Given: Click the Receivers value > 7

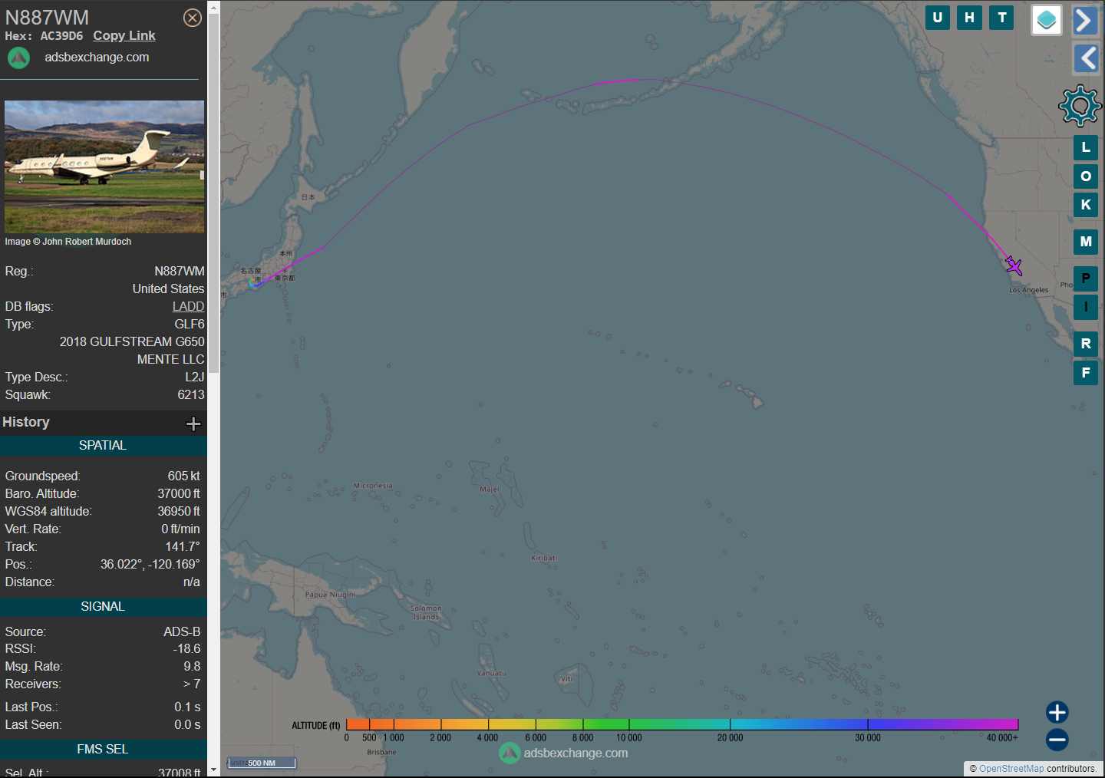Looking at the screenshot, I should tap(192, 684).
